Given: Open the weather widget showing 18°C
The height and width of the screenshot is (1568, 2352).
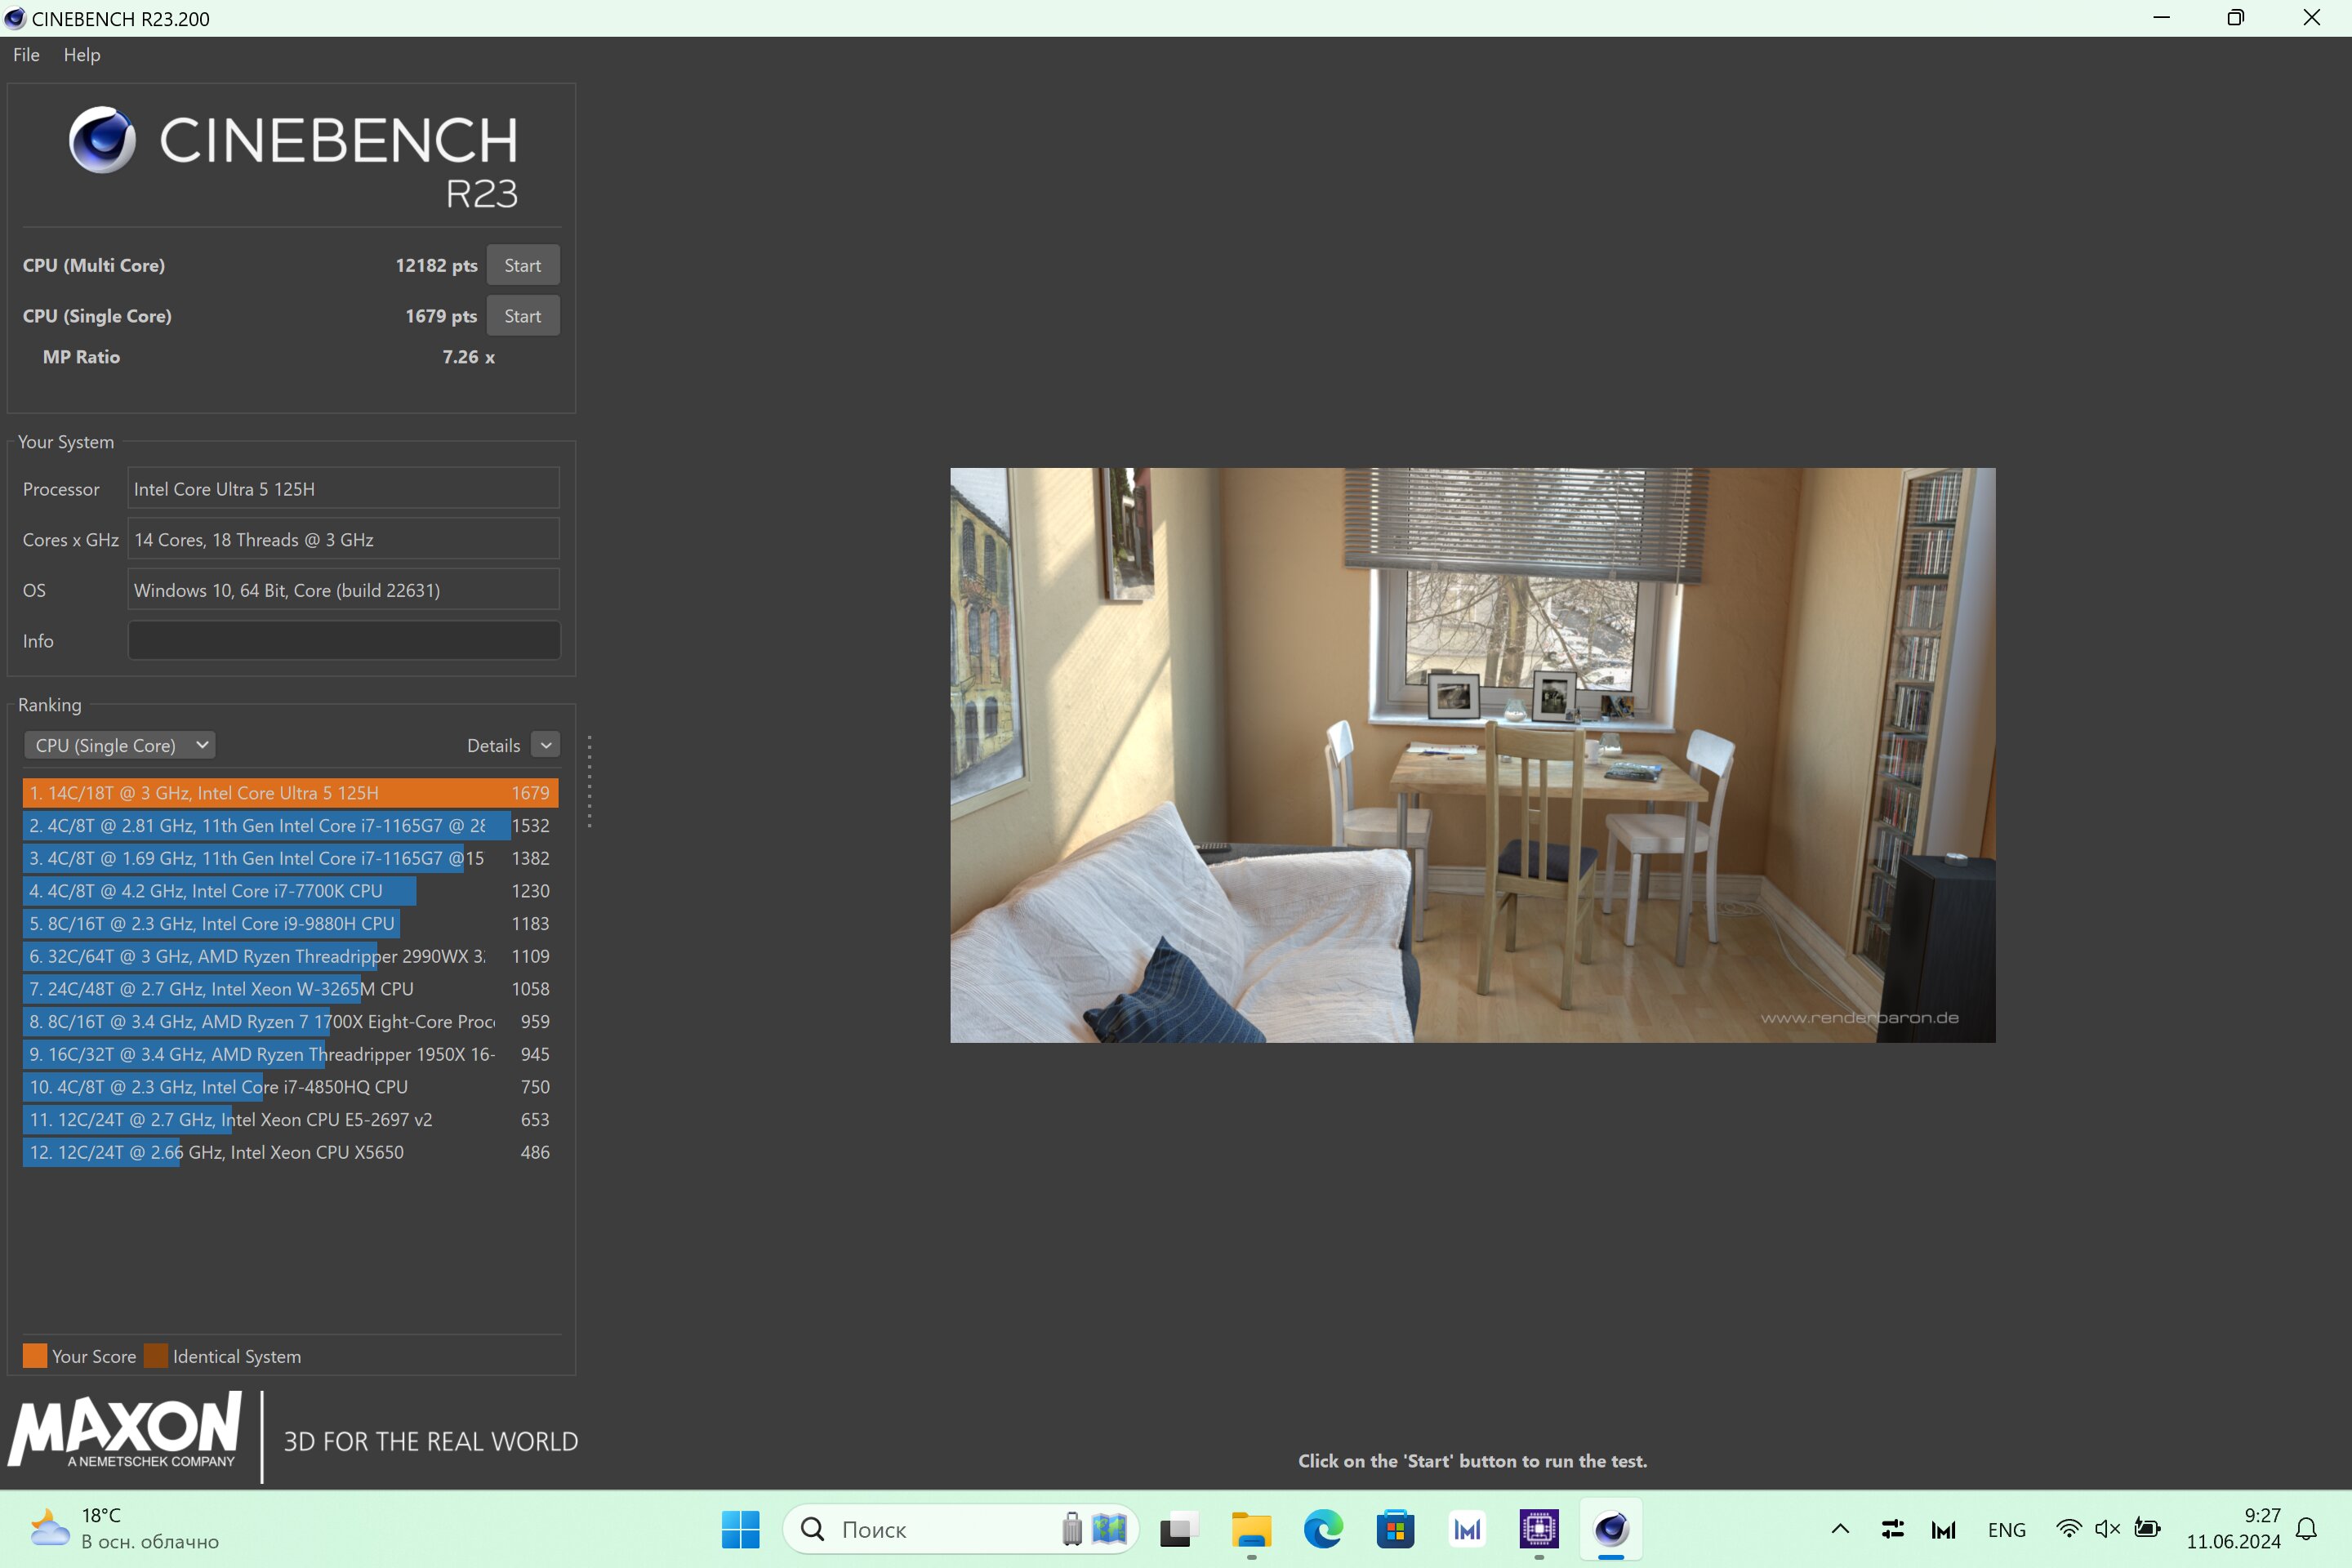Looking at the screenshot, I should pos(124,1529).
